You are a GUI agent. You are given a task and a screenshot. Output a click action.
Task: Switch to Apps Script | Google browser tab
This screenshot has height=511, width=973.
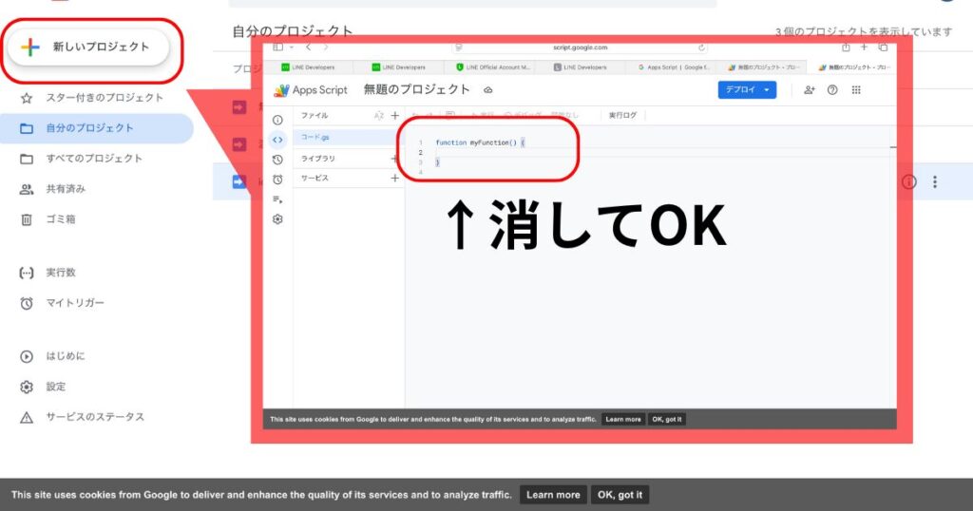673,67
